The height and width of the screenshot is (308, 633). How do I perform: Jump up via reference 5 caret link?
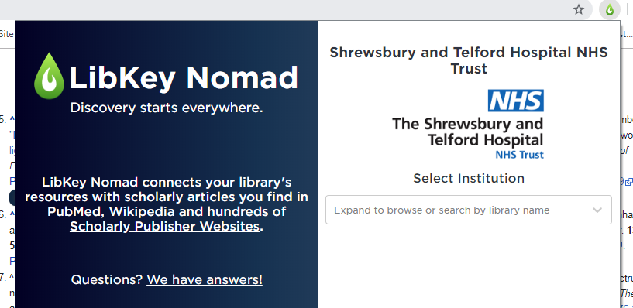(x=12, y=118)
